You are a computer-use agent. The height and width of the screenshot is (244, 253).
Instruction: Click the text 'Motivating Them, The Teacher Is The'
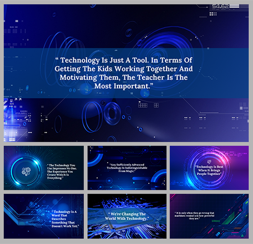(123, 78)
